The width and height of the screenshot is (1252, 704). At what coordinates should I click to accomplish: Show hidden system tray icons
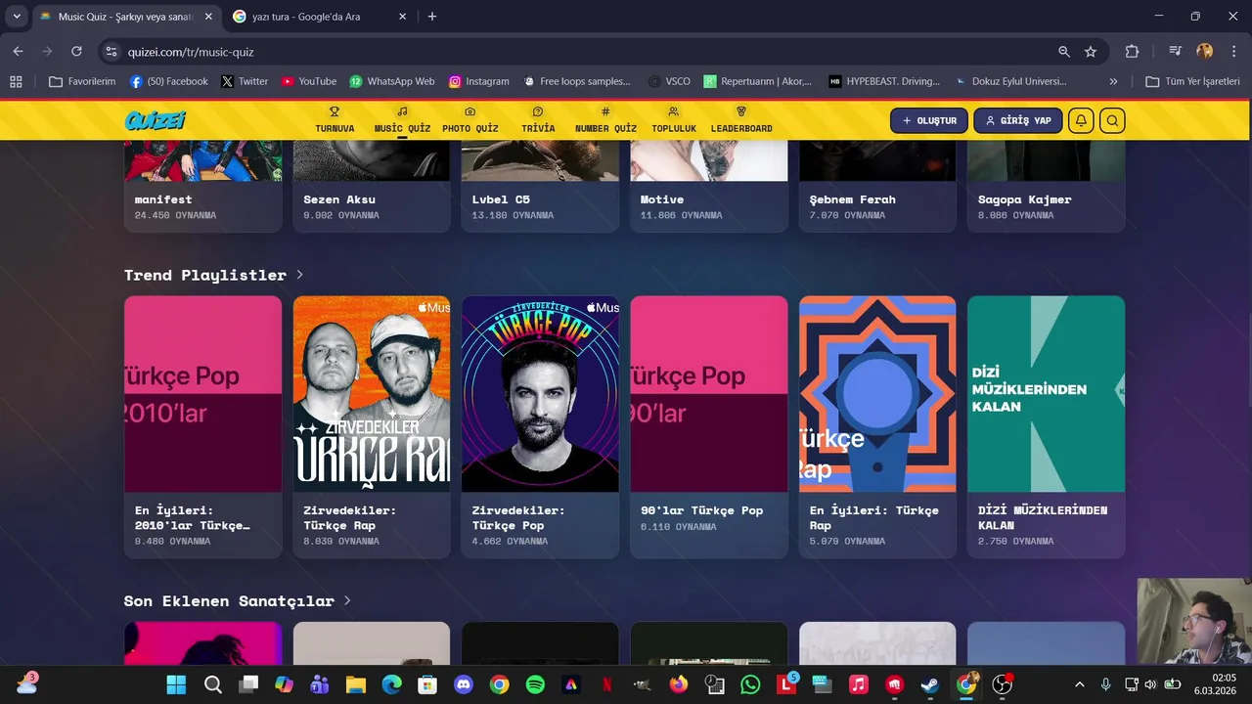1080,684
